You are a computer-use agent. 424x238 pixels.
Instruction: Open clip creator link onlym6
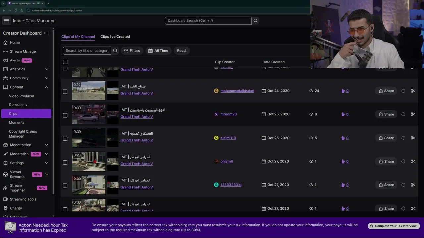pyautogui.click(x=227, y=161)
